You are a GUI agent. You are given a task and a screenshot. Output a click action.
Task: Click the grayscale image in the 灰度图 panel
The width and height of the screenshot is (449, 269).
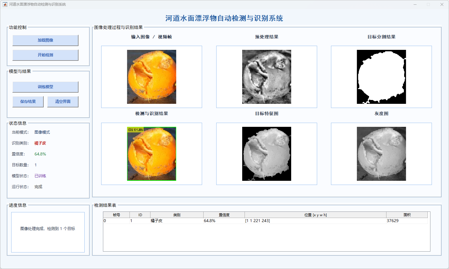pyautogui.click(x=381, y=154)
